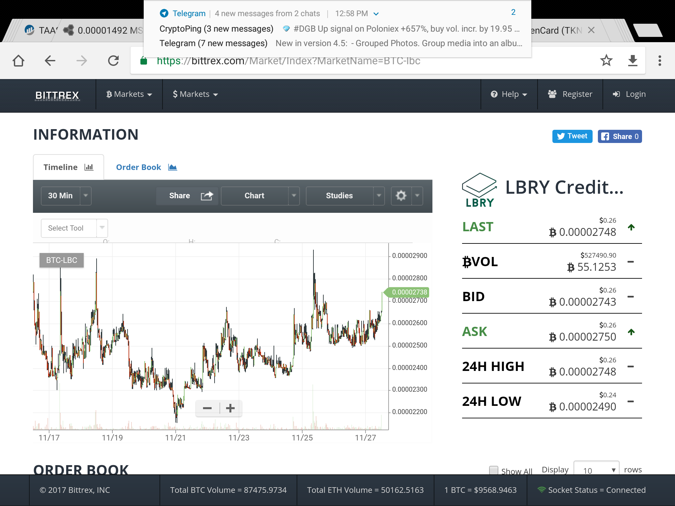Viewport: 675px width, 506px height.
Task: Open browser three-dot menu
Action: click(660, 61)
